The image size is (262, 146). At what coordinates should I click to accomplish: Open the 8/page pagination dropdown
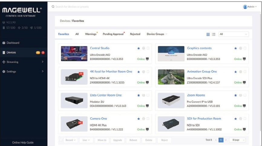point(237,140)
